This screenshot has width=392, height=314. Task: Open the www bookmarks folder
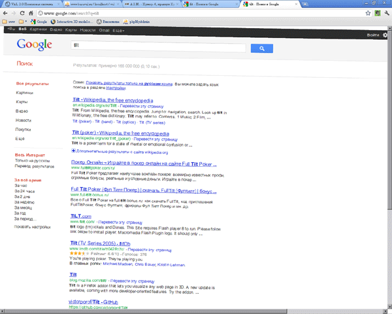pos(8,22)
